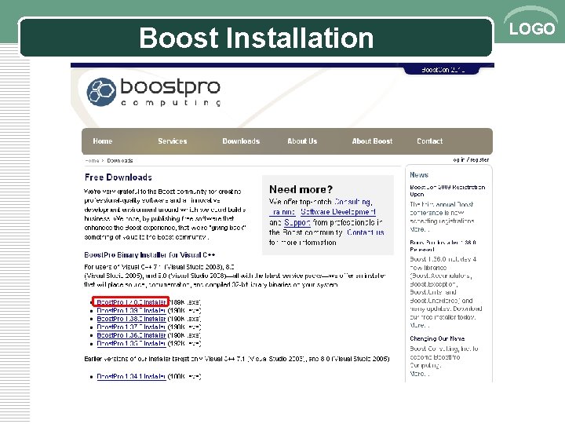Click the boostpro computing logo
Viewport: 565px width, 424px height.
(x=154, y=92)
